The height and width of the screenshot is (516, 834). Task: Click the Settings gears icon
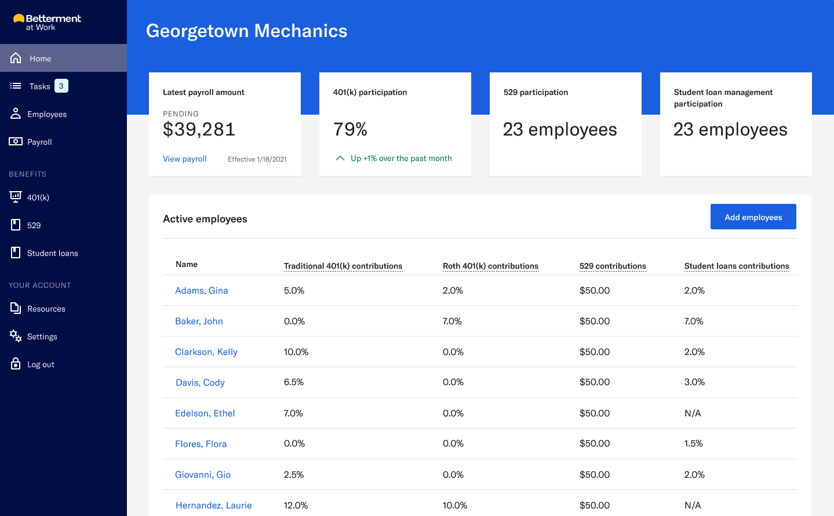(x=15, y=336)
